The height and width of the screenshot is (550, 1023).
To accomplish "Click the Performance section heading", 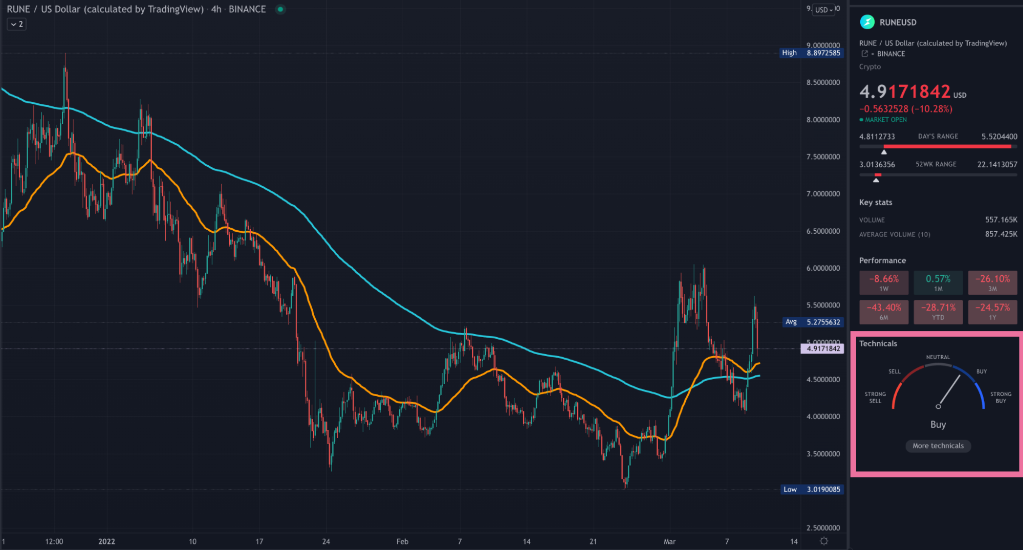I will click(882, 260).
